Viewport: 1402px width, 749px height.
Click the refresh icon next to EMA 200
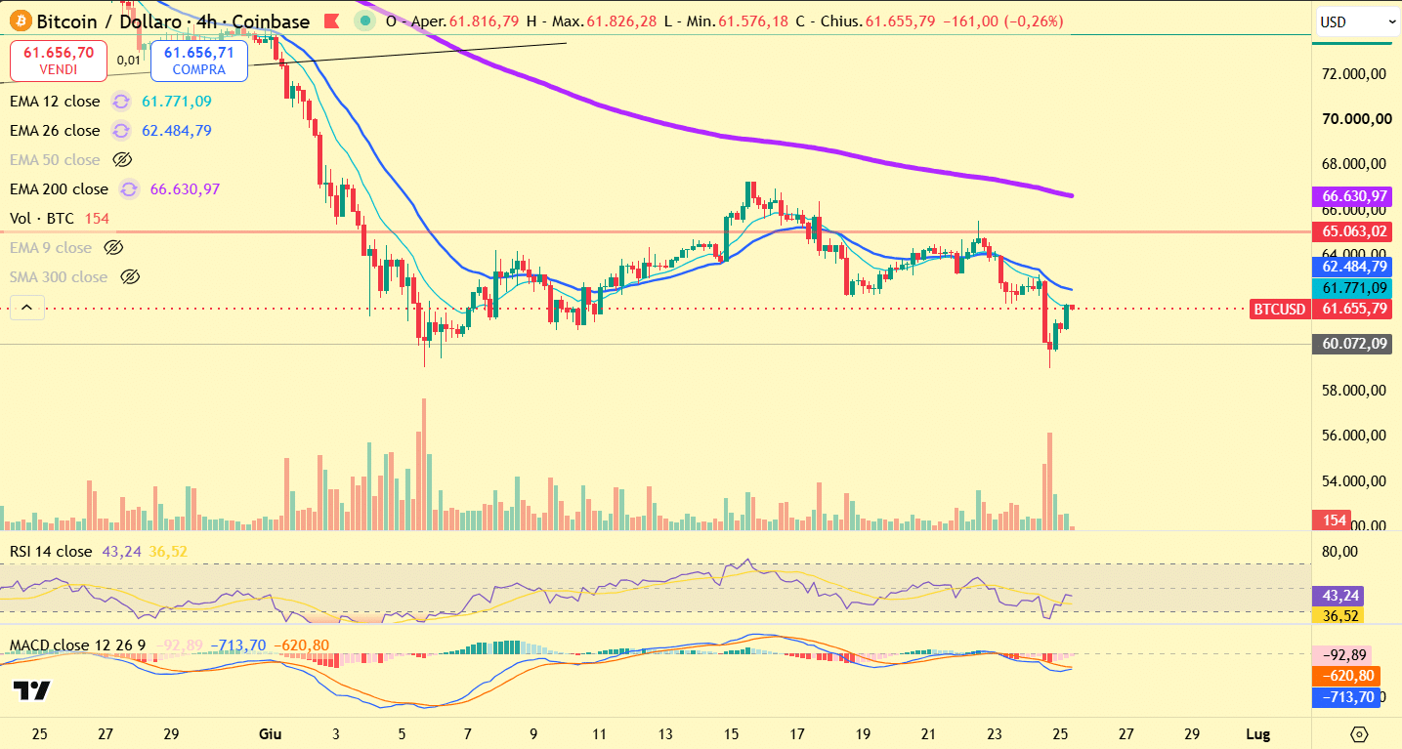pos(129,189)
